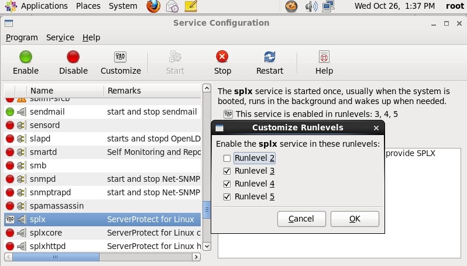The image size is (467, 266).
Task: Cancel the Customize Runlevels dialog
Action: coord(301,219)
